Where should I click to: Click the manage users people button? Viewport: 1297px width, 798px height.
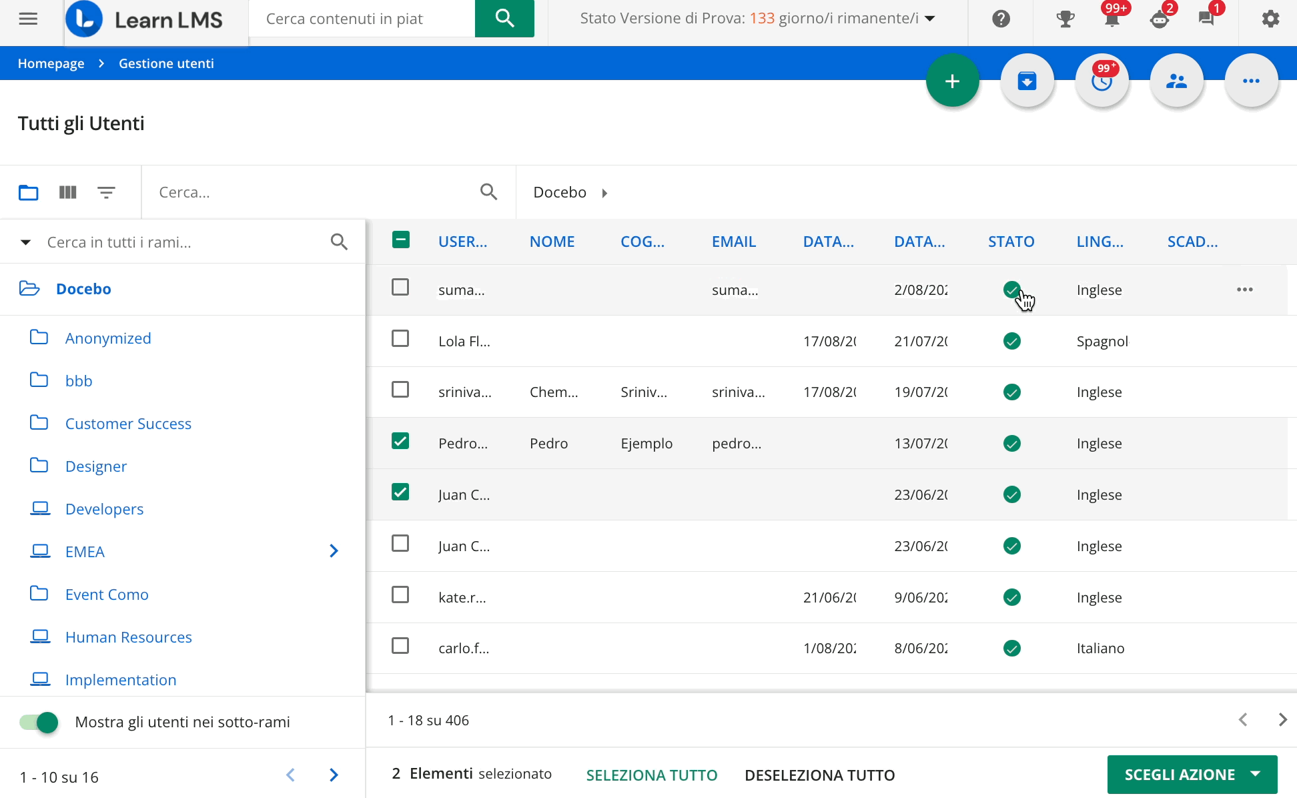(x=1177, y=81)
